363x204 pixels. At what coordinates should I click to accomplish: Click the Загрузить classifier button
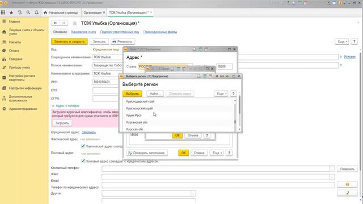(62, 123)
